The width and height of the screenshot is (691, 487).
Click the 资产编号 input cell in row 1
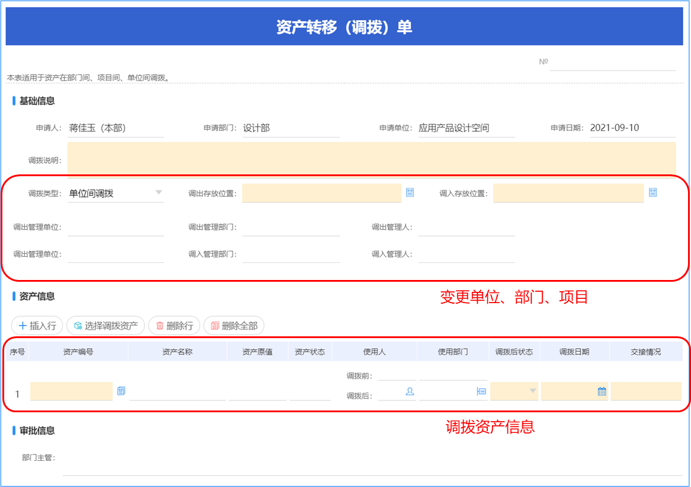[71, 391]
